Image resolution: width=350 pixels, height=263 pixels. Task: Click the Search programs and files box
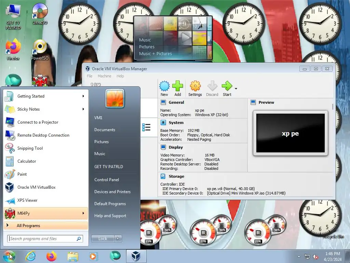point(45,239)
